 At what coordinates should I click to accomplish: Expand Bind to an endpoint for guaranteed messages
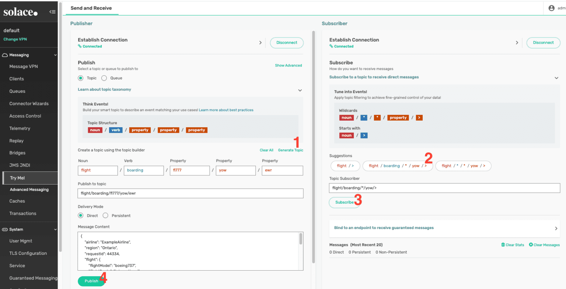[x=556, y=228]
